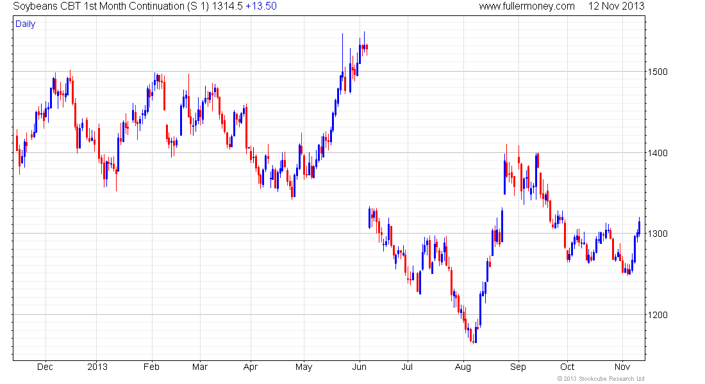
Task: Click the Dec label on time axis
Action: (45, 367)
